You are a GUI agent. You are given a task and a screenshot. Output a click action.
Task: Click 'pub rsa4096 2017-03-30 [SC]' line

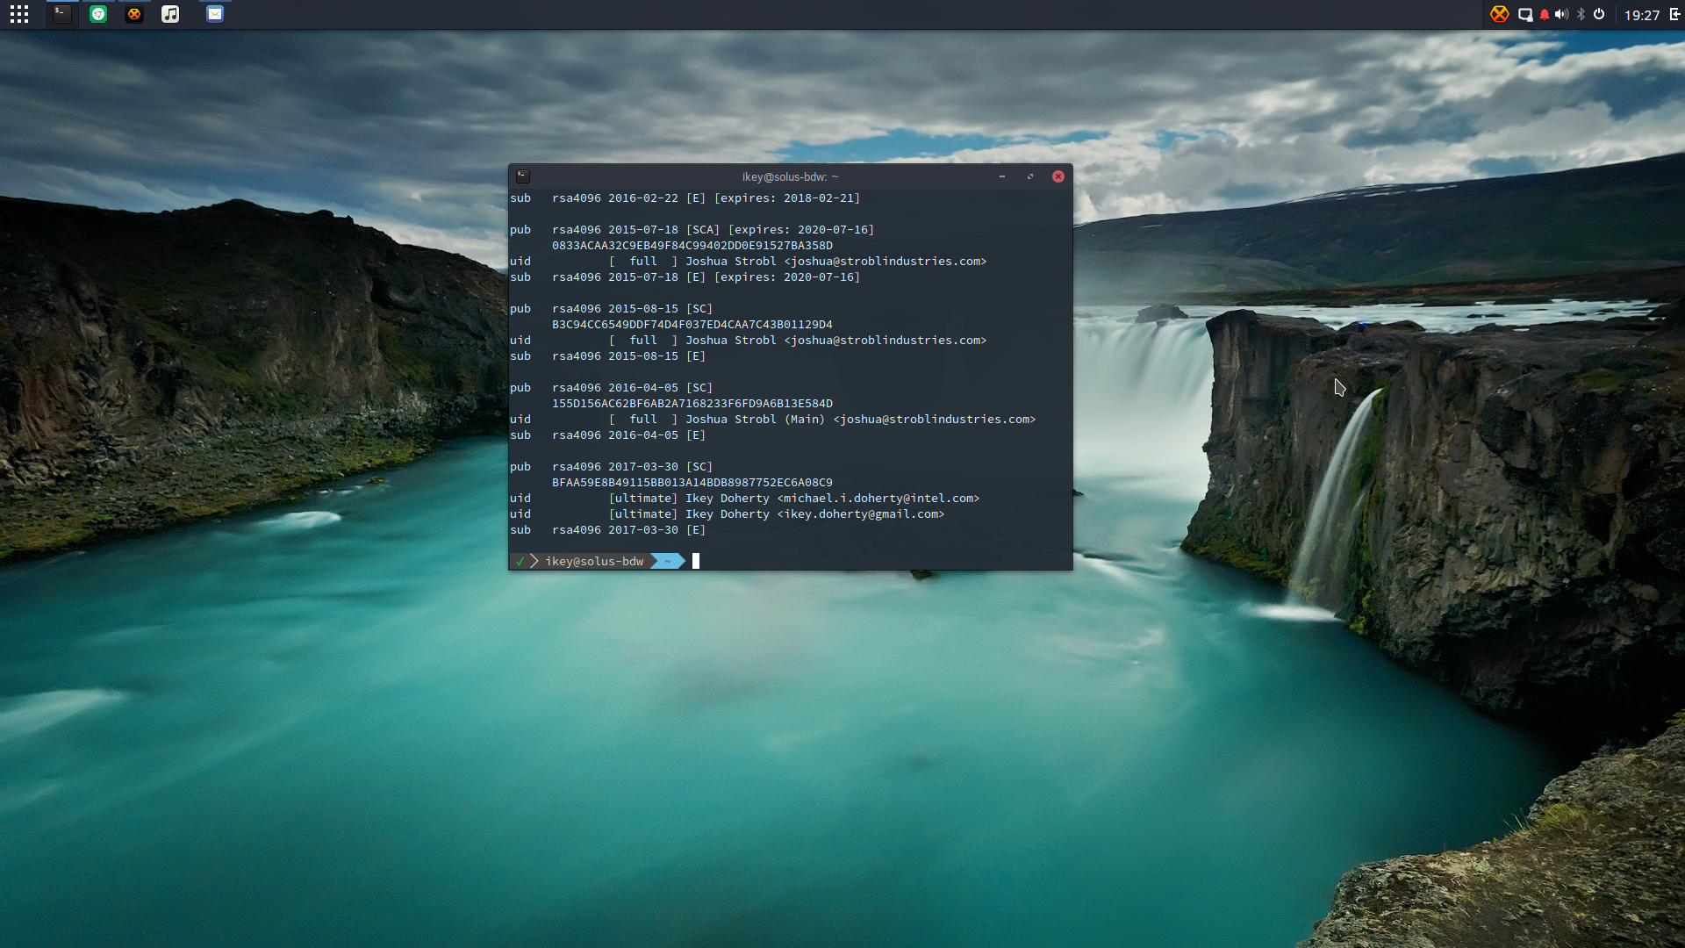(611, 467)
